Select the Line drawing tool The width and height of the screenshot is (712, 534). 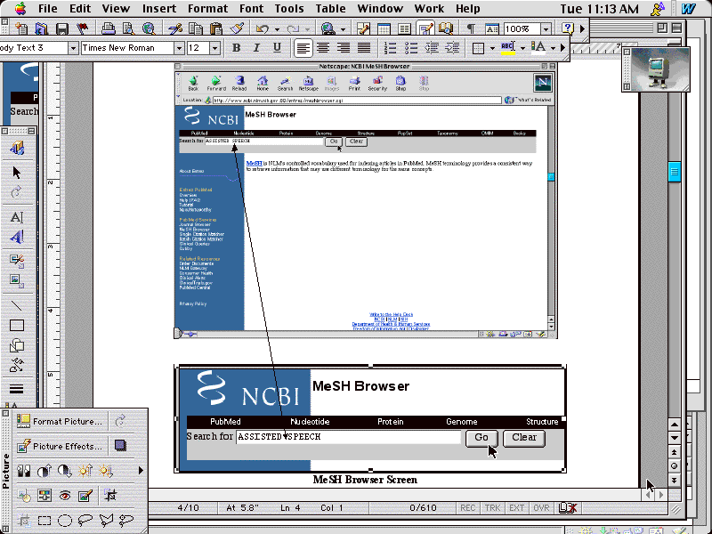coord(17,305)
